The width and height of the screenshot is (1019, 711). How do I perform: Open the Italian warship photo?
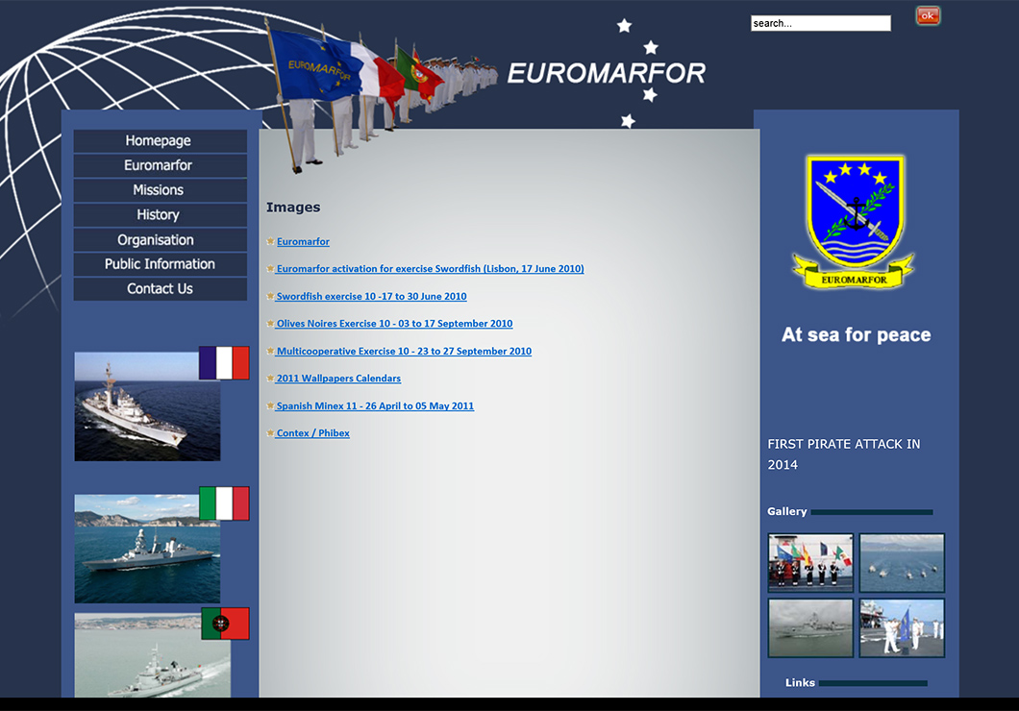pos(147,549)
